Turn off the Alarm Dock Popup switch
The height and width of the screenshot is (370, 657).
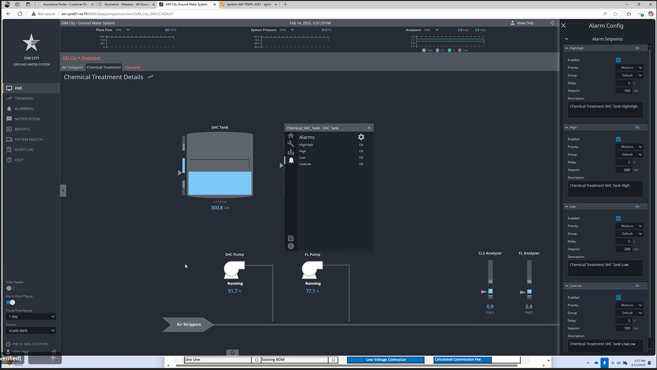tap(11, 302)
